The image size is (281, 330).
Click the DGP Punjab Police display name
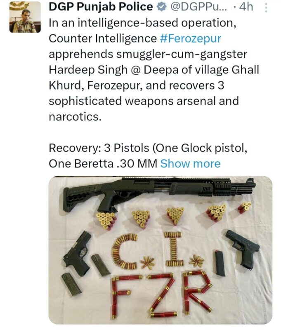click(x=101, y=7)
